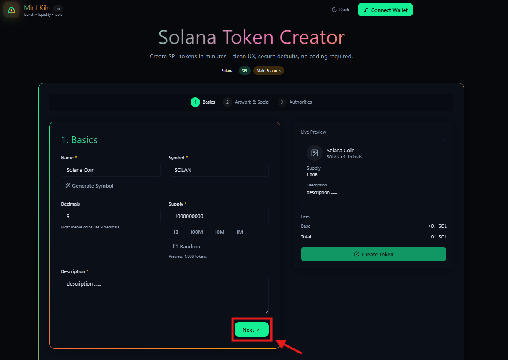This screenshot has width=508, height=360.
Task: Click the Create Token button
Action: tap(373, 254)
